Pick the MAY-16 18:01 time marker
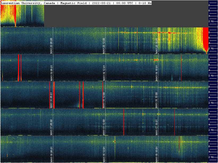The height and width of the screenshot is (163, 218). point(157,154)
